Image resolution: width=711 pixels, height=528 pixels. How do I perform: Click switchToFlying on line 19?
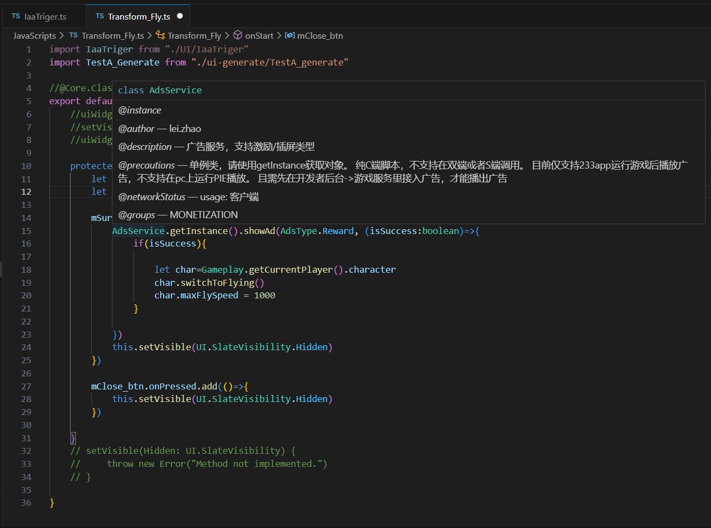tap(217, 283)
